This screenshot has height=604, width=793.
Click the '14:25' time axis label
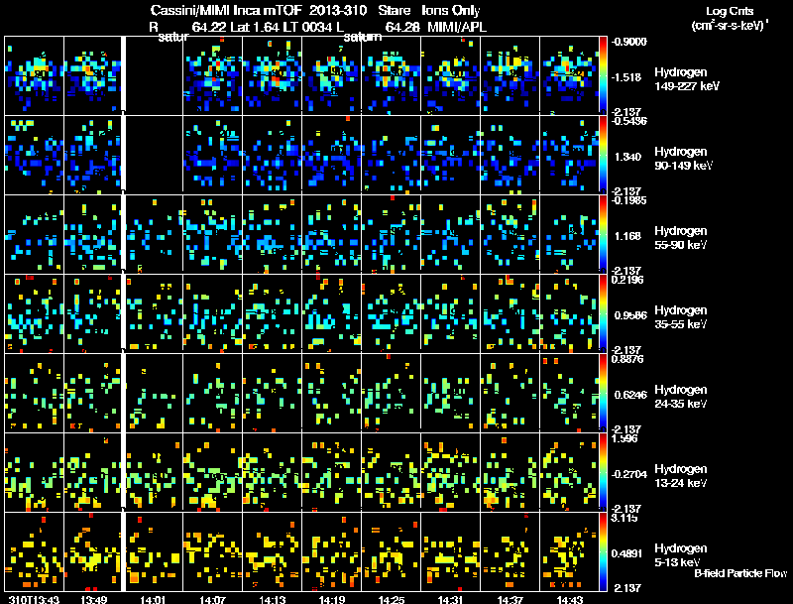[391, 599]
